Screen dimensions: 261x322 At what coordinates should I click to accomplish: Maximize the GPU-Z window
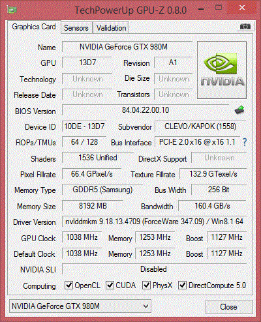(x=219, y=8)
